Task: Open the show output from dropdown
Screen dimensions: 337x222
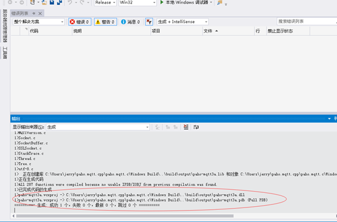Action: [x=98, y=127]
